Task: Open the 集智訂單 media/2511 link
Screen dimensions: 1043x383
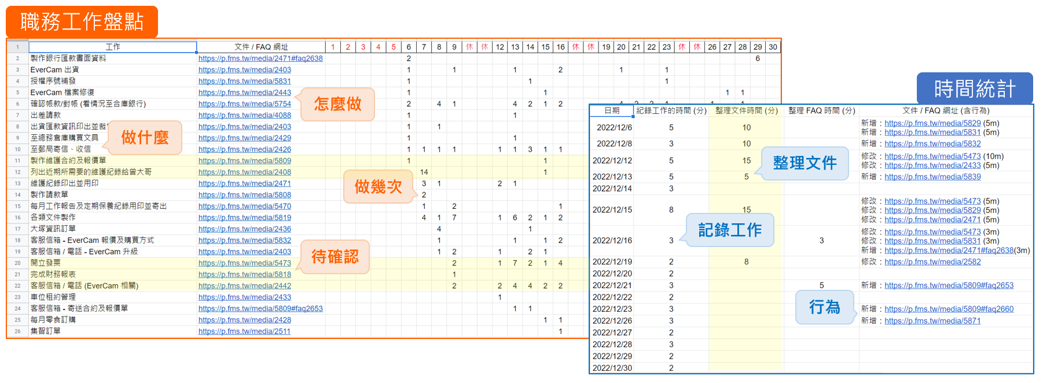Action: coord(244,332)
